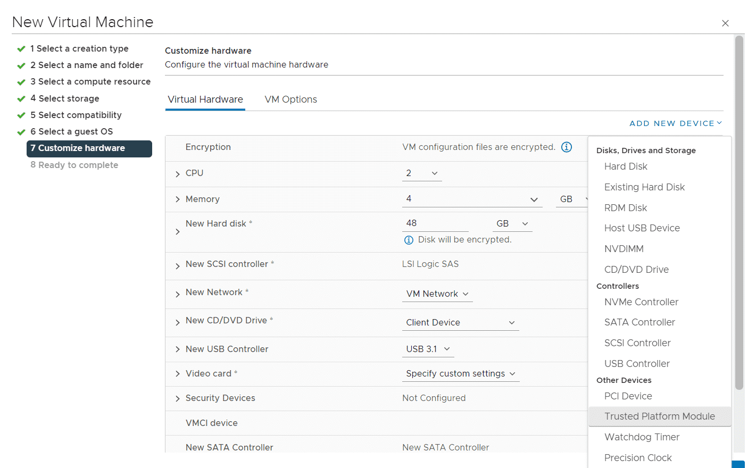Switch to the VM Options tab
Viewport: 756px width, 468px height.
pos(290,99)
